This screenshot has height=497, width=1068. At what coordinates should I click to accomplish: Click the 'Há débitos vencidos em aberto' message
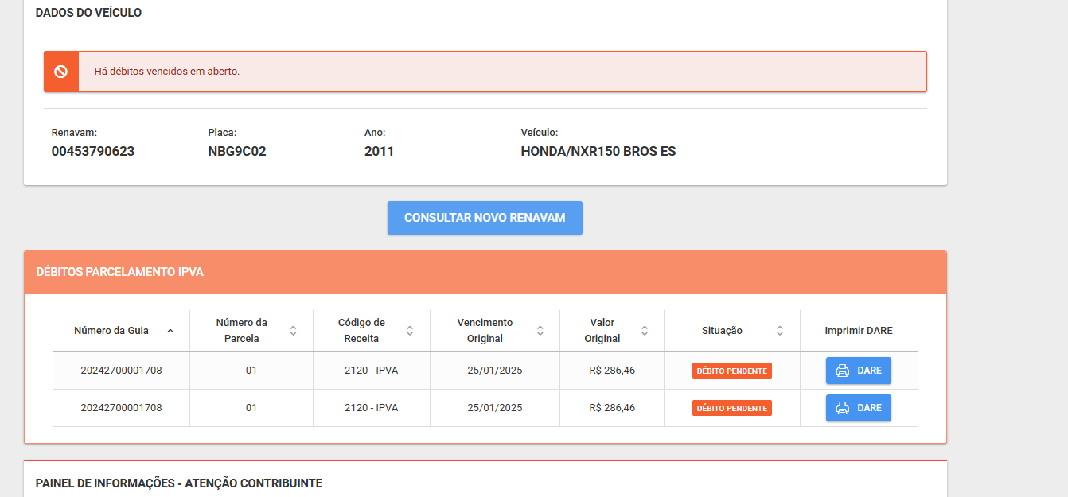coord(167,72)
